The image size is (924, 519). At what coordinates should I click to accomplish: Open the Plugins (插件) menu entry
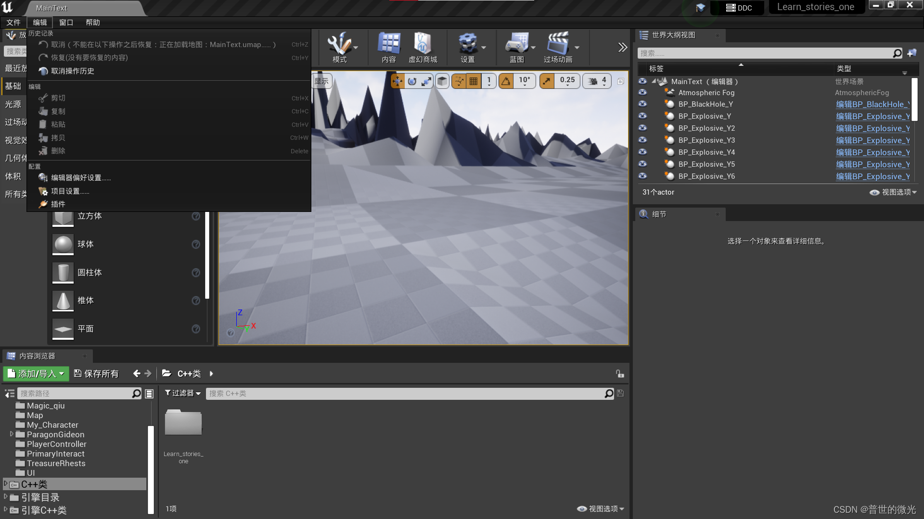click(x=58, y=204)
